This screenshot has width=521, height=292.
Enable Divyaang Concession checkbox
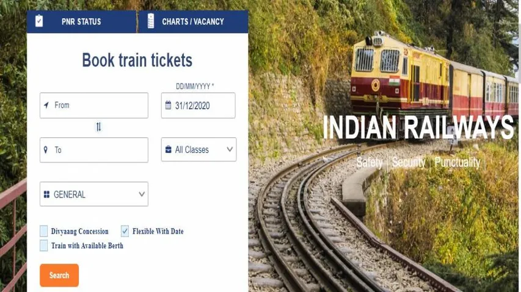pos(43,231)
